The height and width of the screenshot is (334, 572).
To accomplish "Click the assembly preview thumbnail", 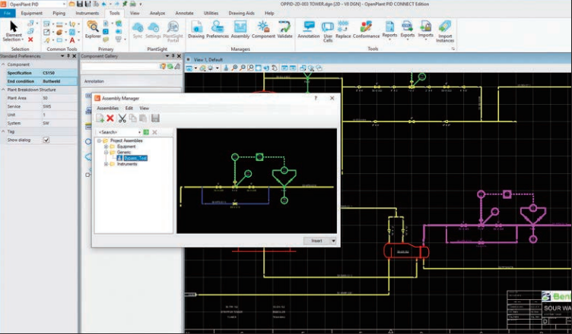I will tap(257, 181).
